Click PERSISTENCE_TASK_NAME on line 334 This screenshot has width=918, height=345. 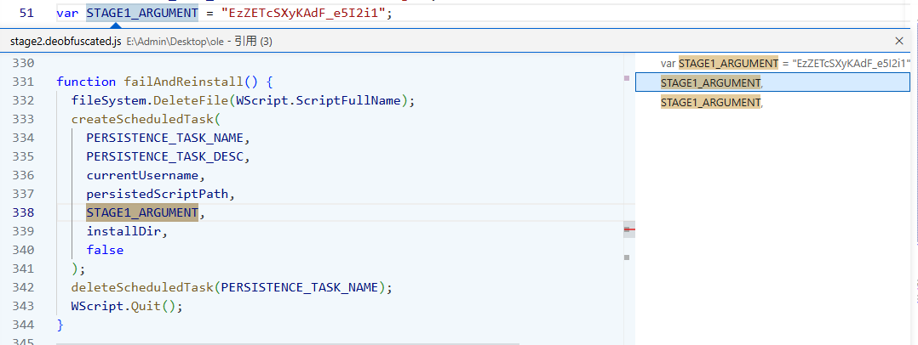click(x=164, y=138)
